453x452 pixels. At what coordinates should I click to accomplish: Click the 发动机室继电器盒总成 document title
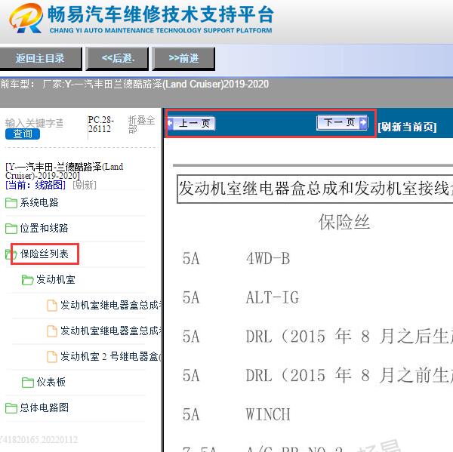click(x=315, y=189)
